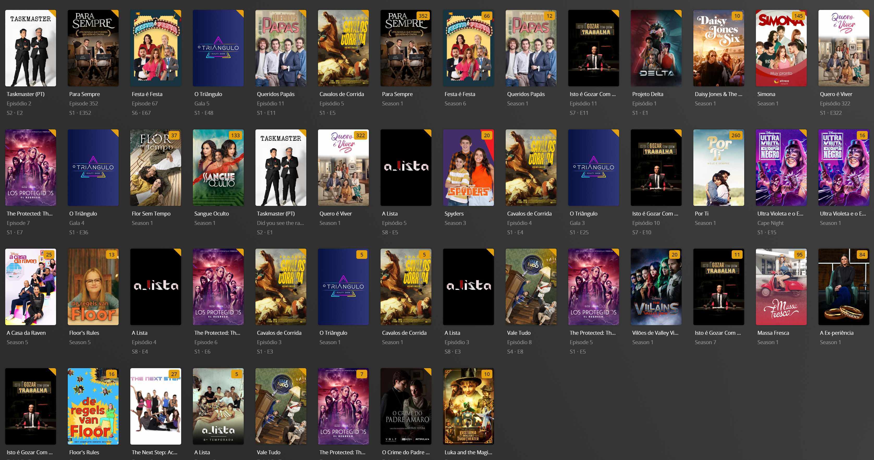Open the Floor's Rules Season 5 poster
This screenshot has height=460, width=874.
93,287
